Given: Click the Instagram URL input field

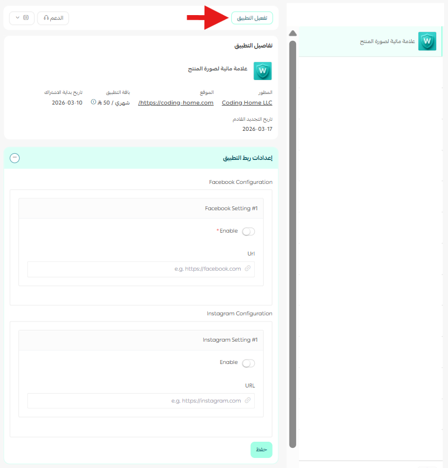Looking at the screenshot, I should click(x=134, y=401).
